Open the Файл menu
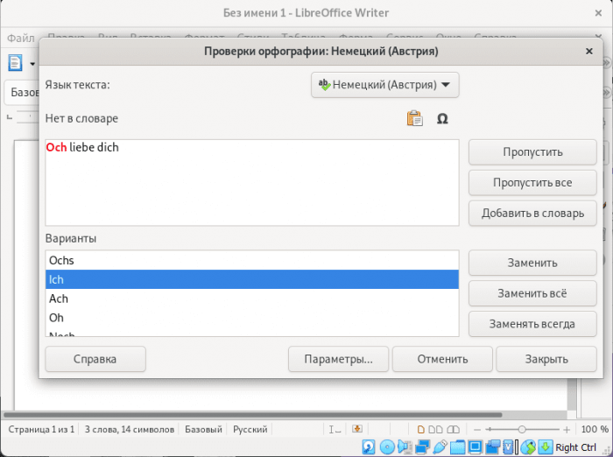 point(21,39)
